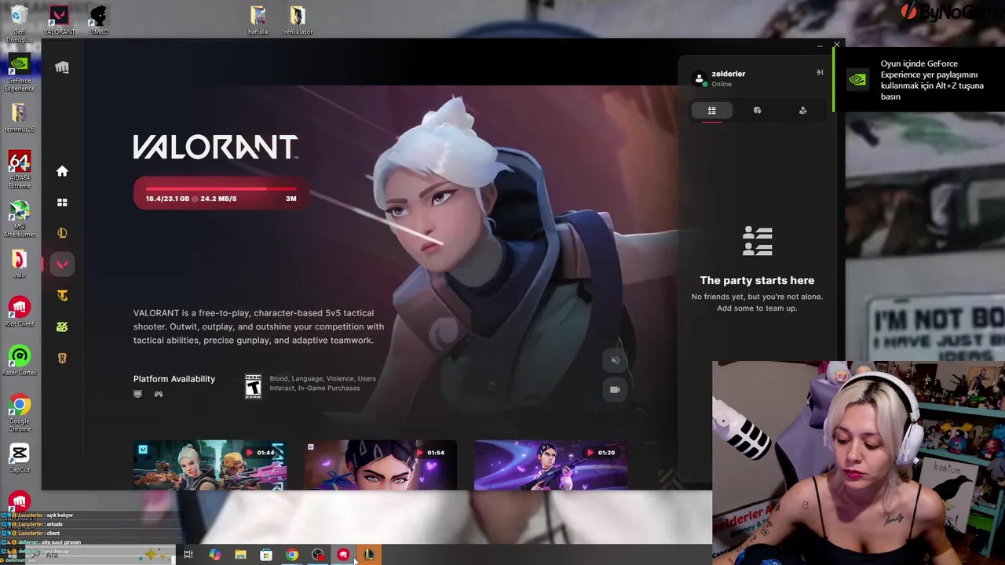Open the Riot Games logo menu
The image size is (1005, 565).
62,67
